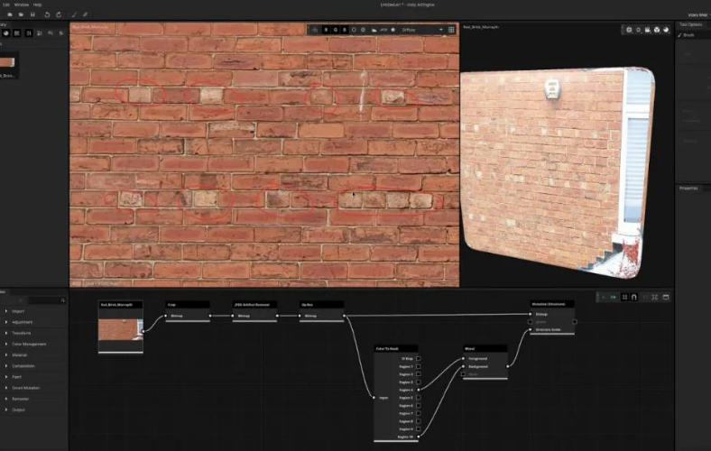Toggle grid snapping icon in node graph toolbar
The image size is (711, 451).
[625, 298]
